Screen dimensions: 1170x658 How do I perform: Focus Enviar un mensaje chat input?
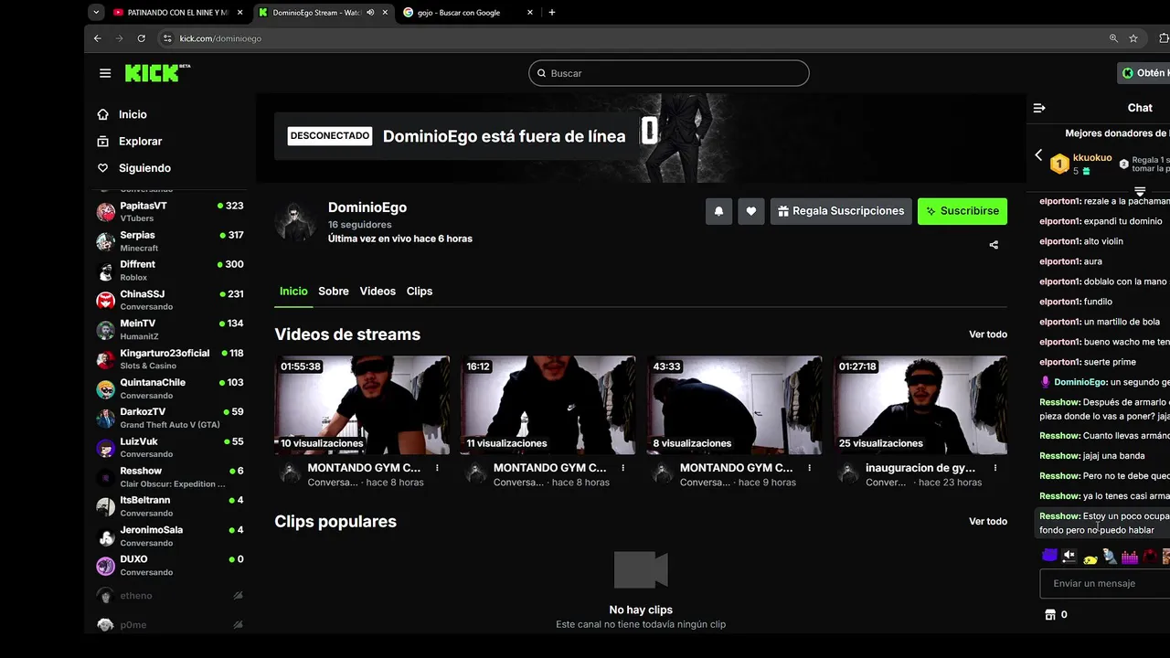point(1105,584)
